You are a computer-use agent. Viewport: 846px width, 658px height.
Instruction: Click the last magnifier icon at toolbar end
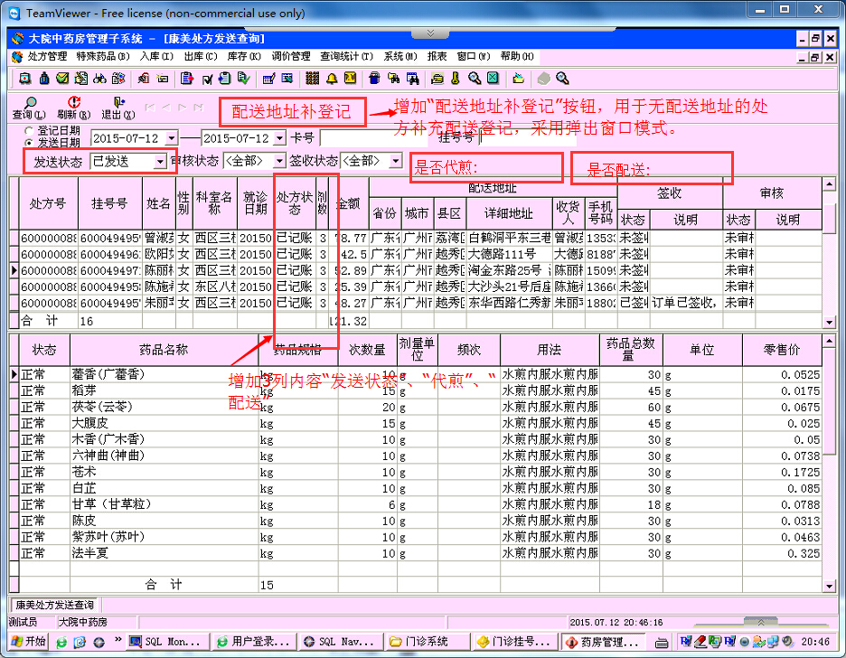point(562,79)
